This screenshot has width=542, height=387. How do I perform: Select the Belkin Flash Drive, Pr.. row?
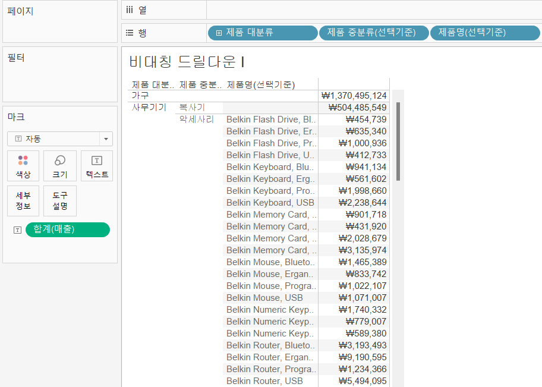coord(270,143)
